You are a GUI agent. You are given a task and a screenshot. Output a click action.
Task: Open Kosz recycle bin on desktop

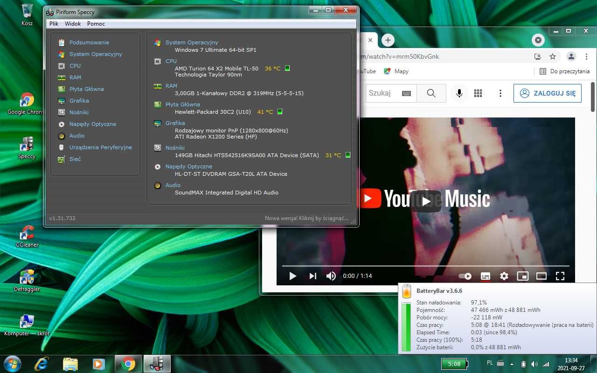click(27, 14)
